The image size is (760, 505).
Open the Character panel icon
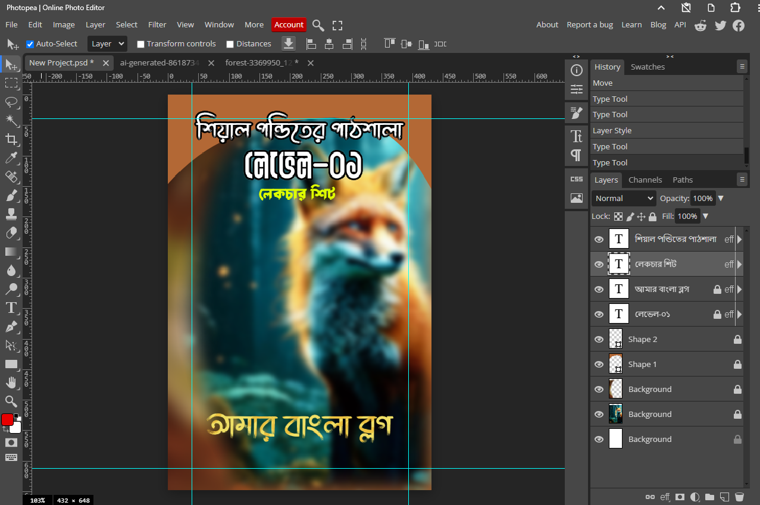[576, 136]
